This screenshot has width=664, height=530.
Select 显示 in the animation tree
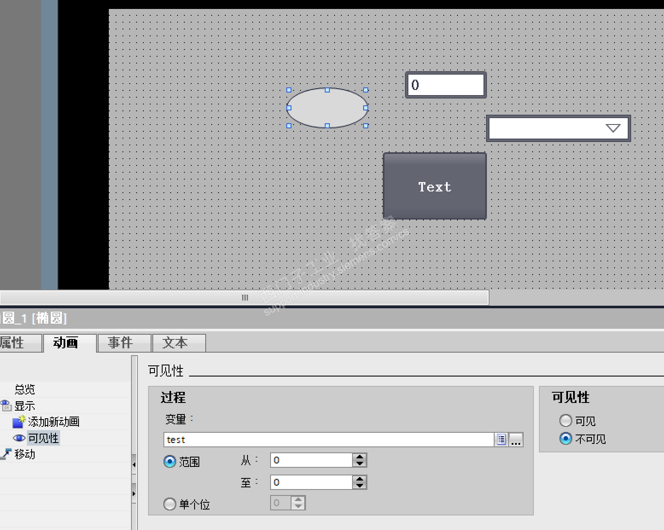pos(25,405)
